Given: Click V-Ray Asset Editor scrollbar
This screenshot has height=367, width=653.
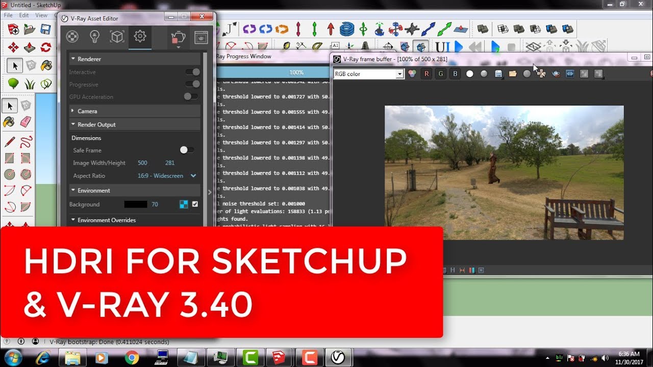Looking at the screenshot, I should (205, 140).
